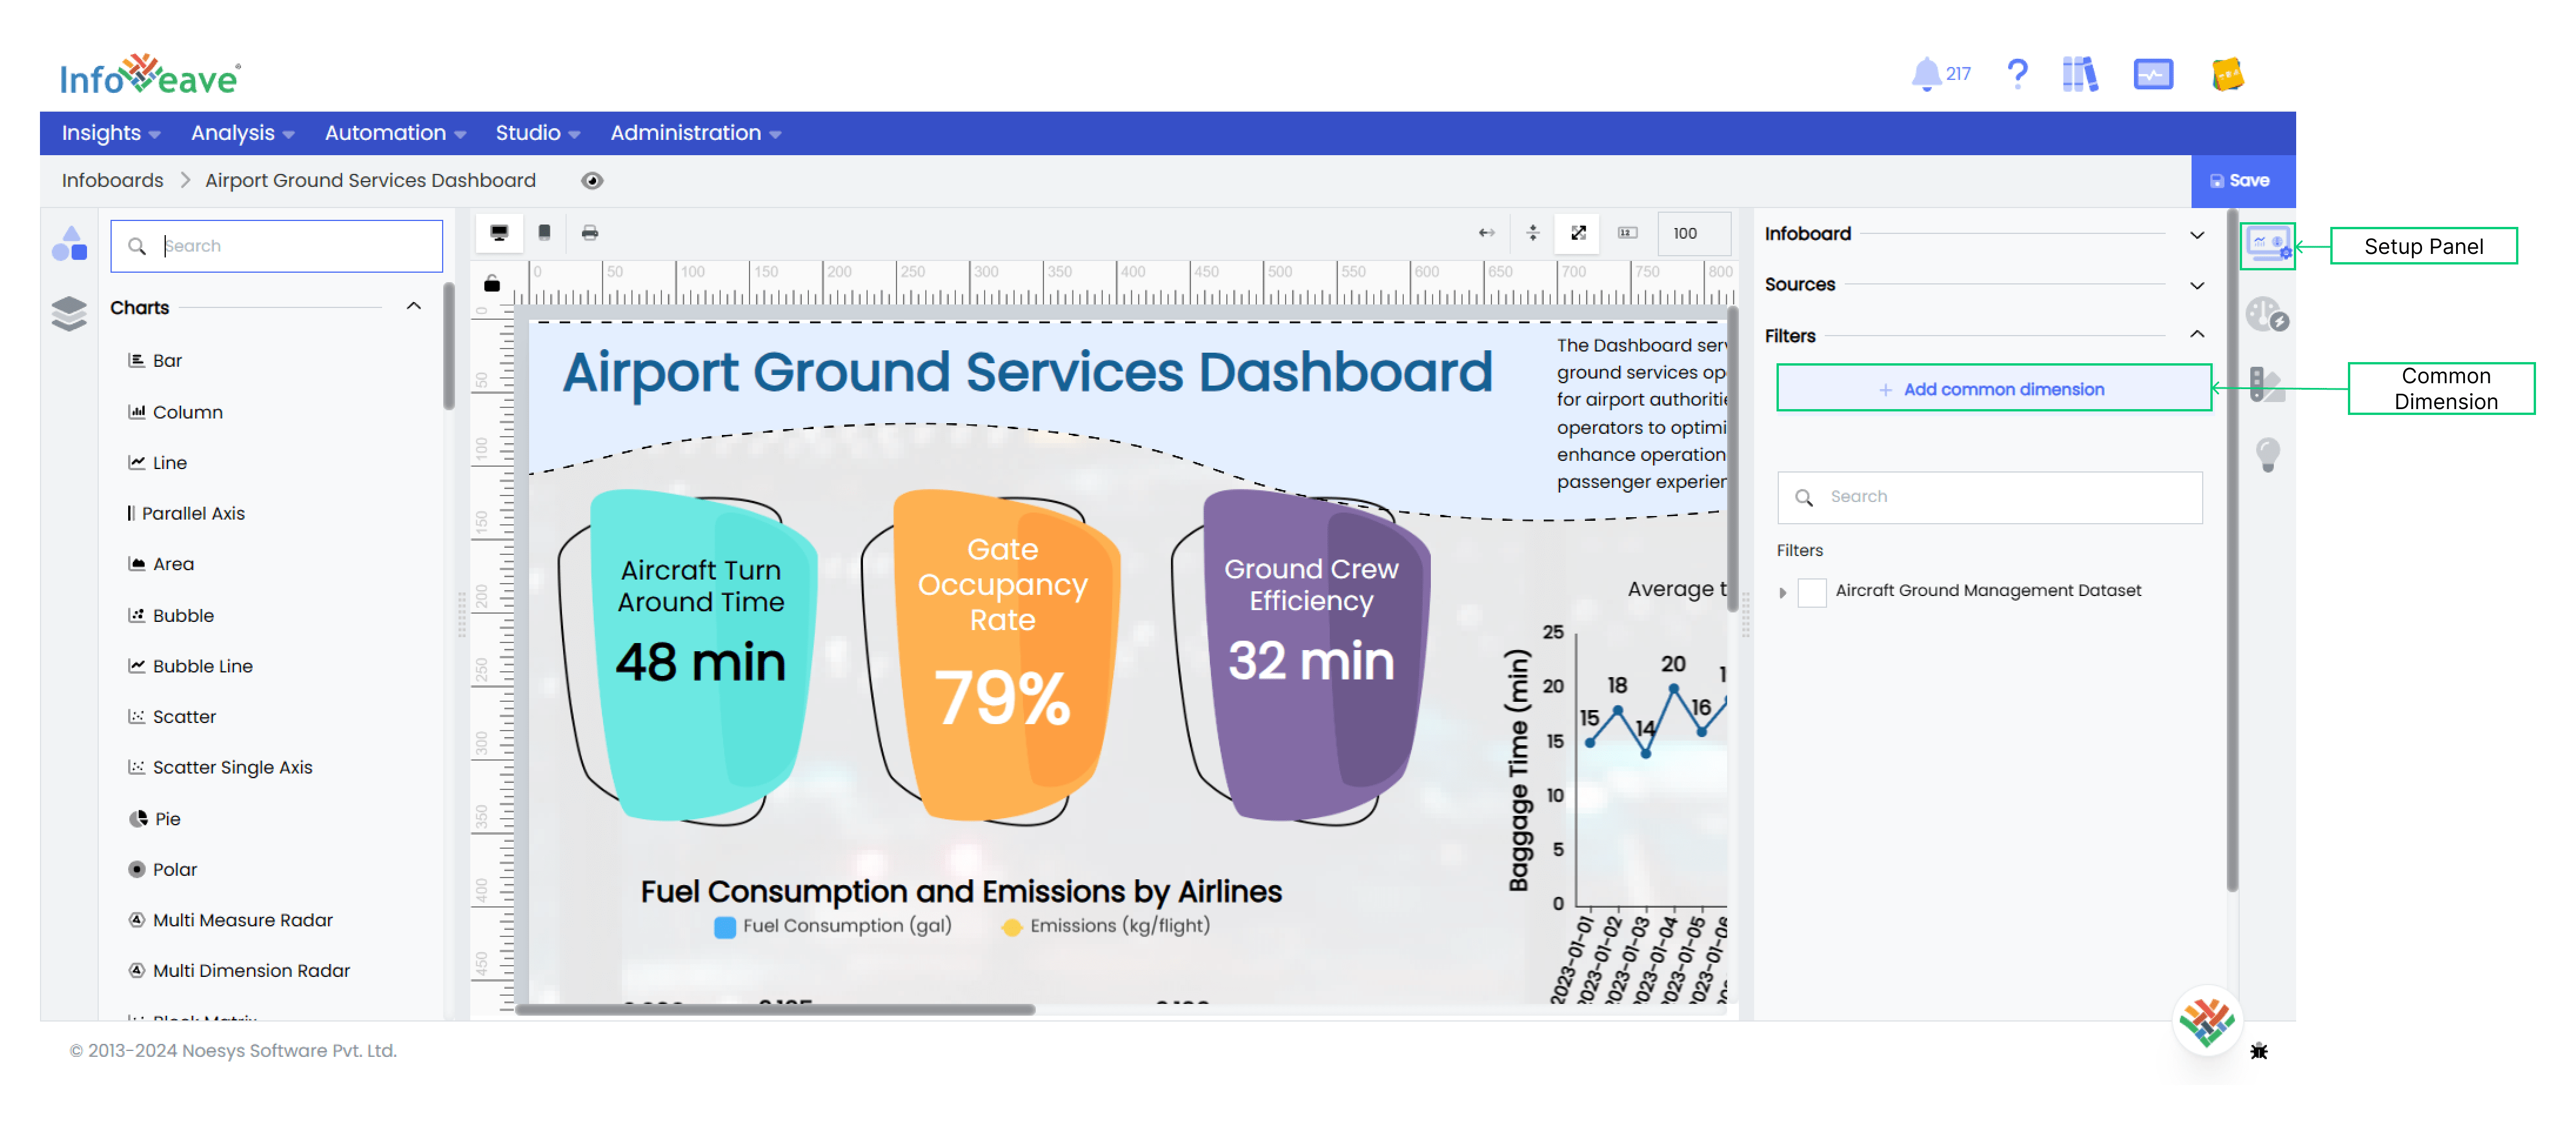This screenshot has width=2576, height=1125.
Task: Select the Scatter chart type
Action: click(172, 717)
